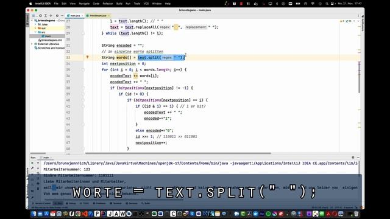390x219 pixels.
Task: Click the intention lightbulb on line 33
Action: (x=87, y=57)
